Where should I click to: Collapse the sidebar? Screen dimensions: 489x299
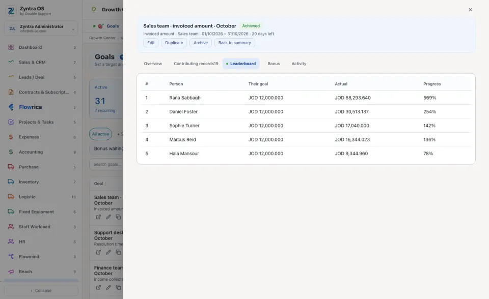tap(41, 290)
